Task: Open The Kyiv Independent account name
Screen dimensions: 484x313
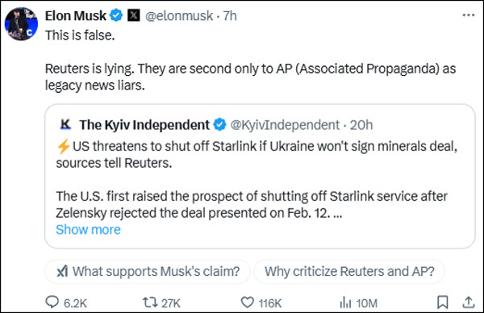Action: 144,125
